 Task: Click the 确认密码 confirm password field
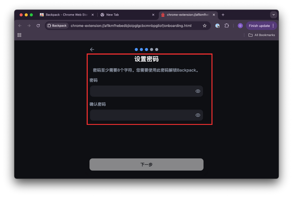pos(146,115)
